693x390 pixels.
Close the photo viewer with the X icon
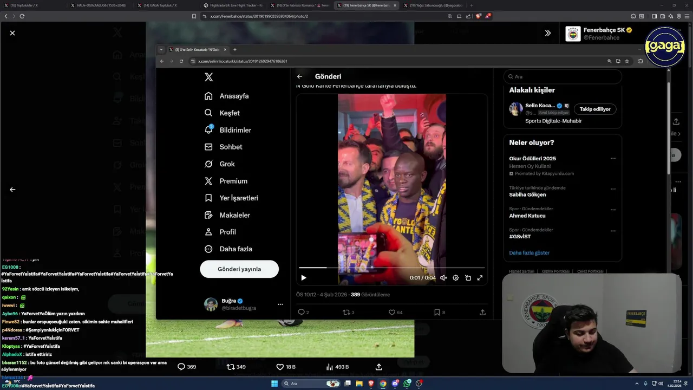pos(12,33)
